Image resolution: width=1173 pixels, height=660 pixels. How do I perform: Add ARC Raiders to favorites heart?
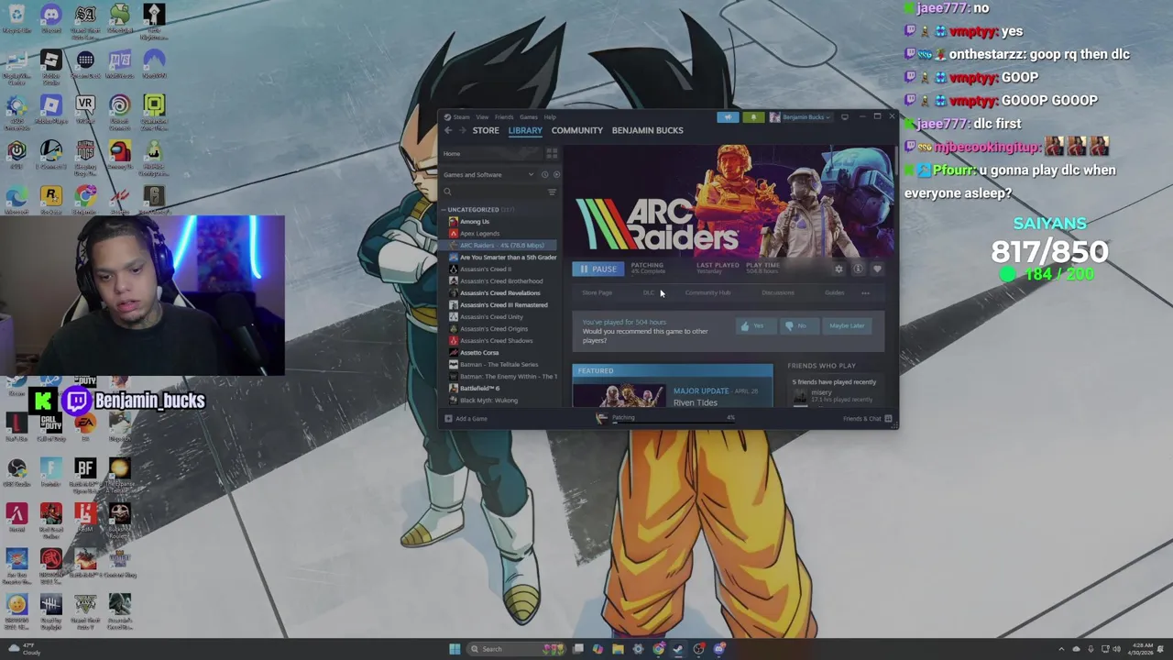coord(877,269)
